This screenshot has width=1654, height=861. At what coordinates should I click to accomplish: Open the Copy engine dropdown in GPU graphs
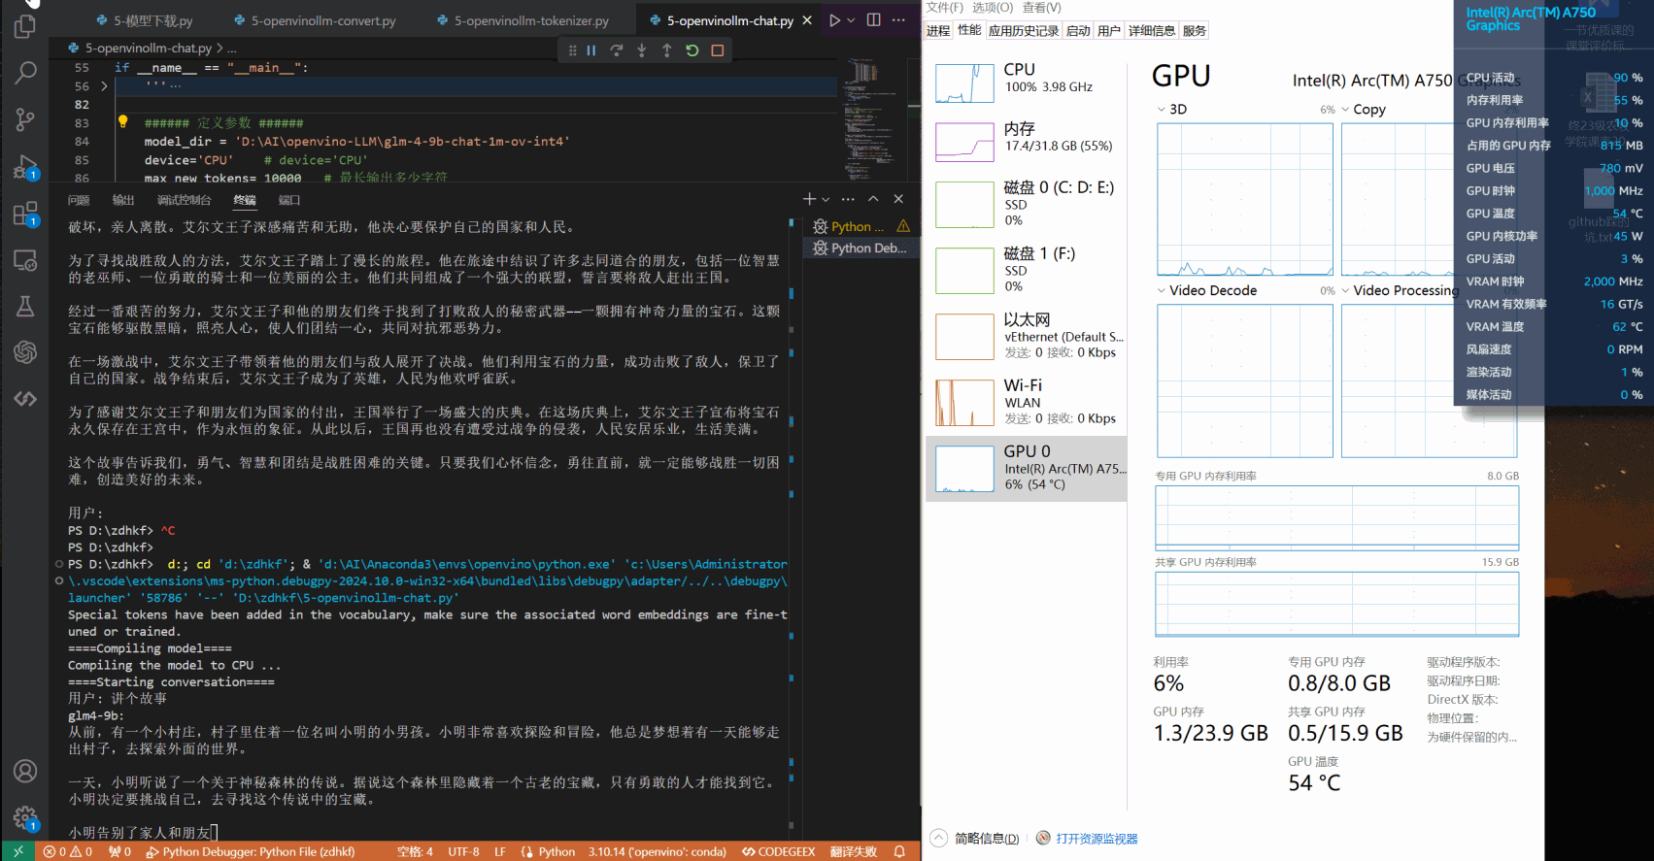click(x=1345, y=110)
